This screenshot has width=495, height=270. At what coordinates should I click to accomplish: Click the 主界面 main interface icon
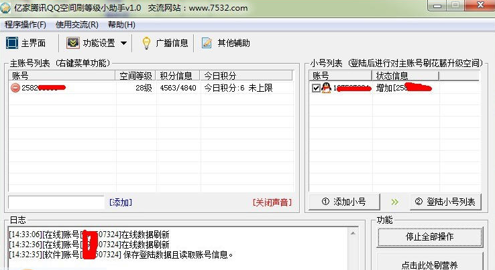click(x=12, y=43)
